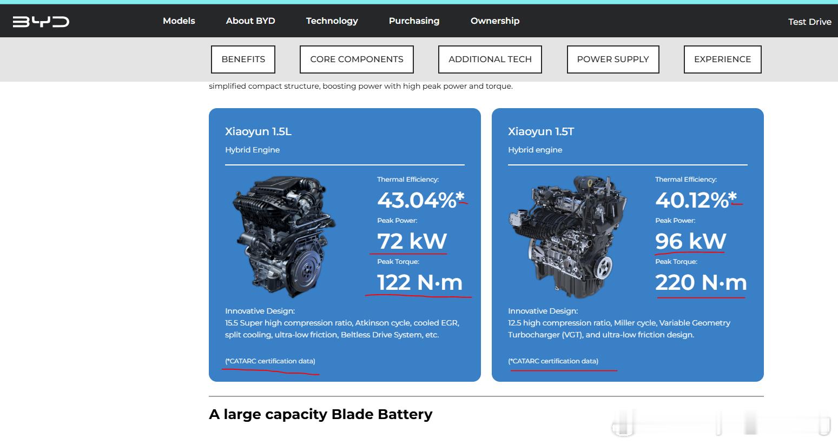Click the 96 kW peak power value
The width and height of the screenshot is (838, 445).
point(691,241)
